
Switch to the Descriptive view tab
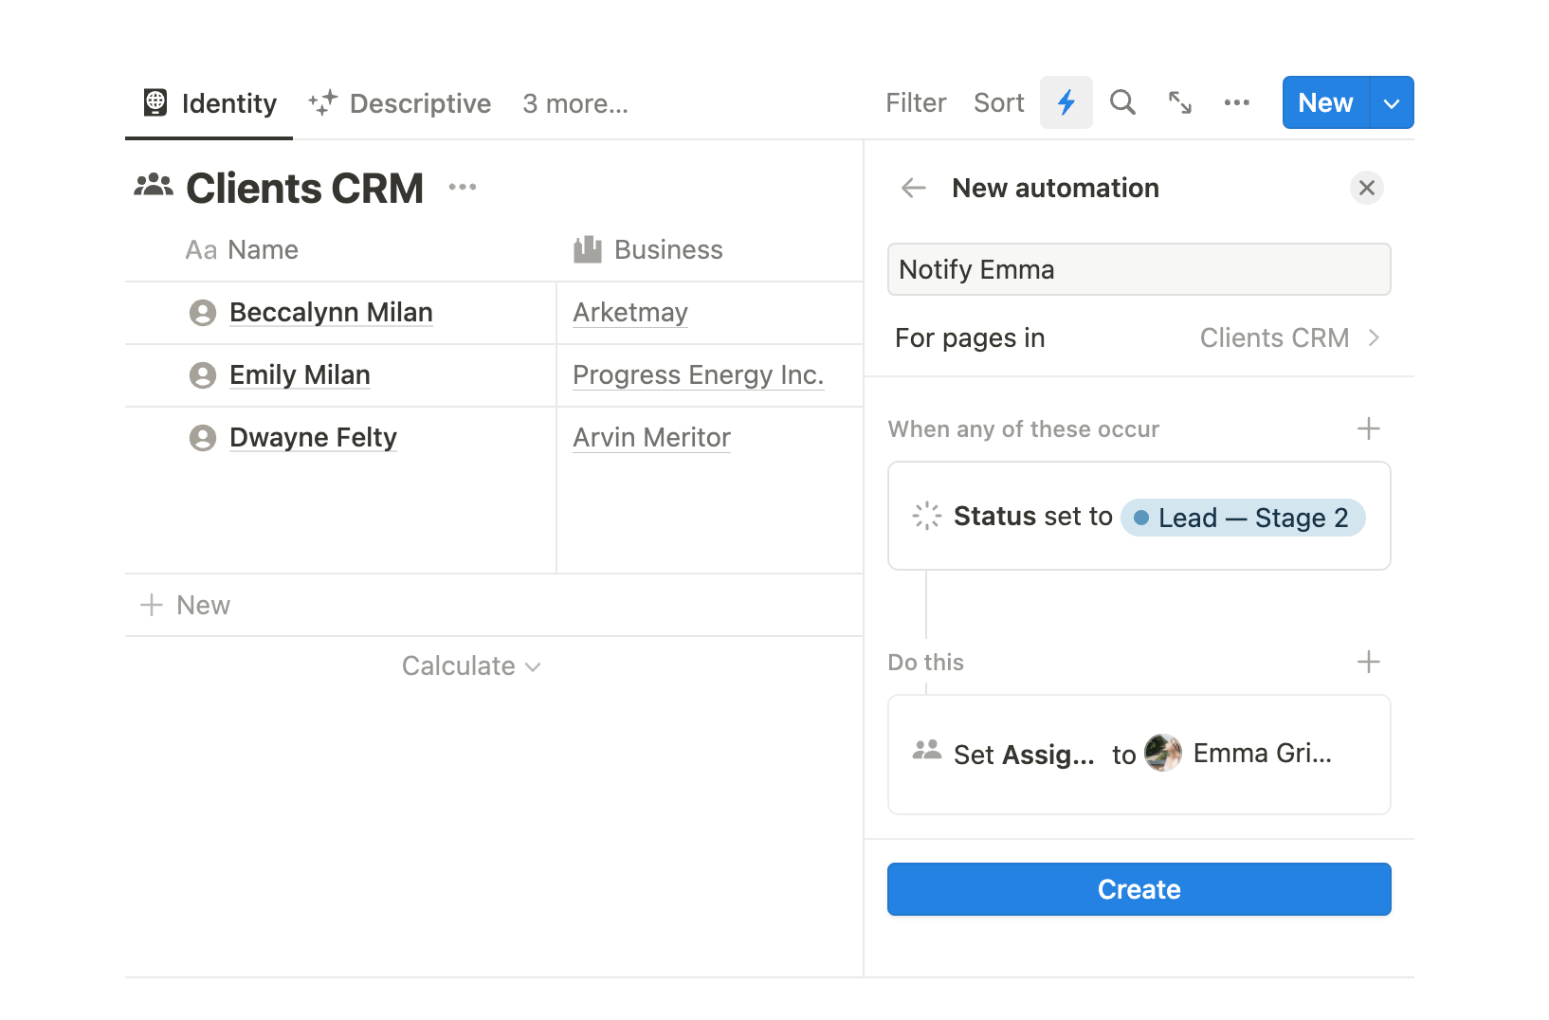click(400, 103)
